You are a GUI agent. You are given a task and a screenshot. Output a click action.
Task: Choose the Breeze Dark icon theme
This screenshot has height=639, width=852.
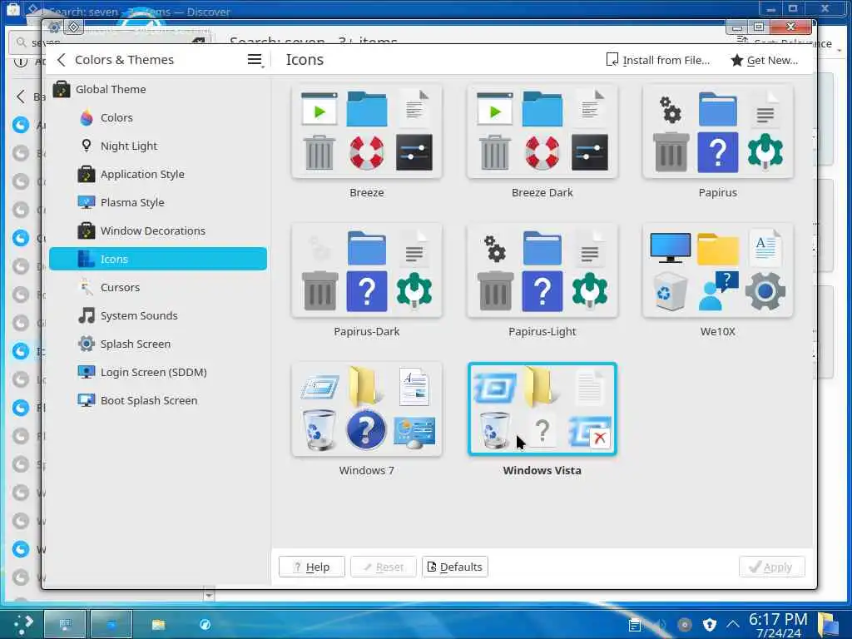[x=542, y=131]
